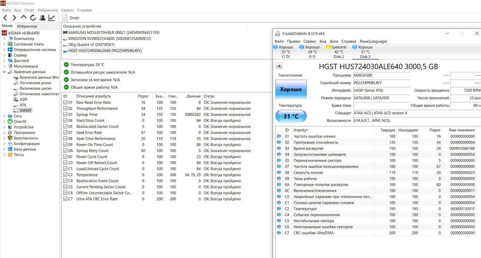This screenshot has width=481, height=258.
Task: Sort by the Порог column header in AIDA64
Action: [x=143, y=96]
